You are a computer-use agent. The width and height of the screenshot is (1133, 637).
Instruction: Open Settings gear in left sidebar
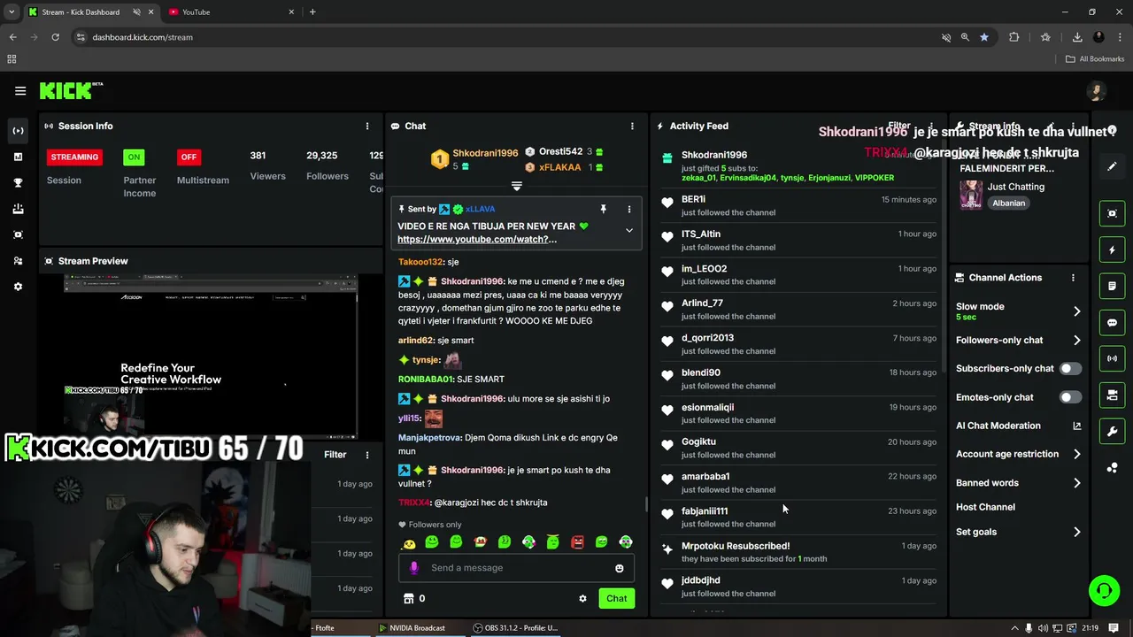[18, 287]
